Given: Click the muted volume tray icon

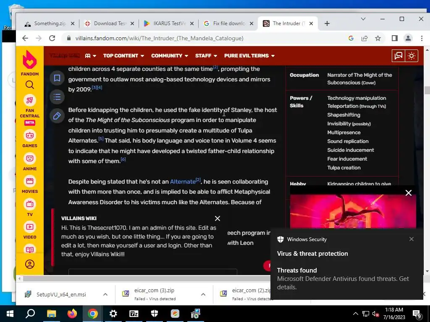Looking at the screenshot, I should click(375, 314).
